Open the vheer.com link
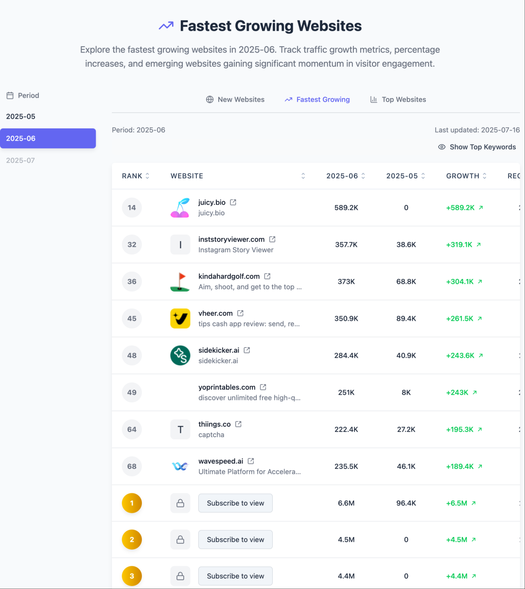525x589 pixels. [215, 313]
